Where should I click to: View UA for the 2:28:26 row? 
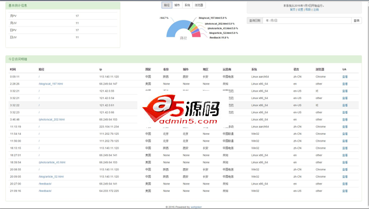coord(345,84)
